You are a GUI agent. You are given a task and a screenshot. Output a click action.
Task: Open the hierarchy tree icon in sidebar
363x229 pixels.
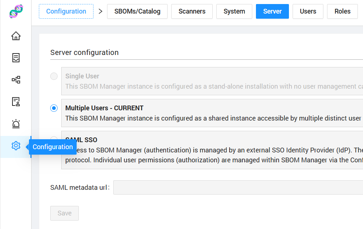(16, 80)
